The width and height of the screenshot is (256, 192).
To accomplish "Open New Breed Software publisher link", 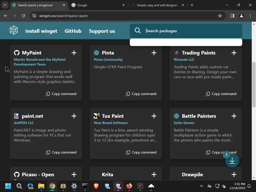I will (x=111, y=123).
